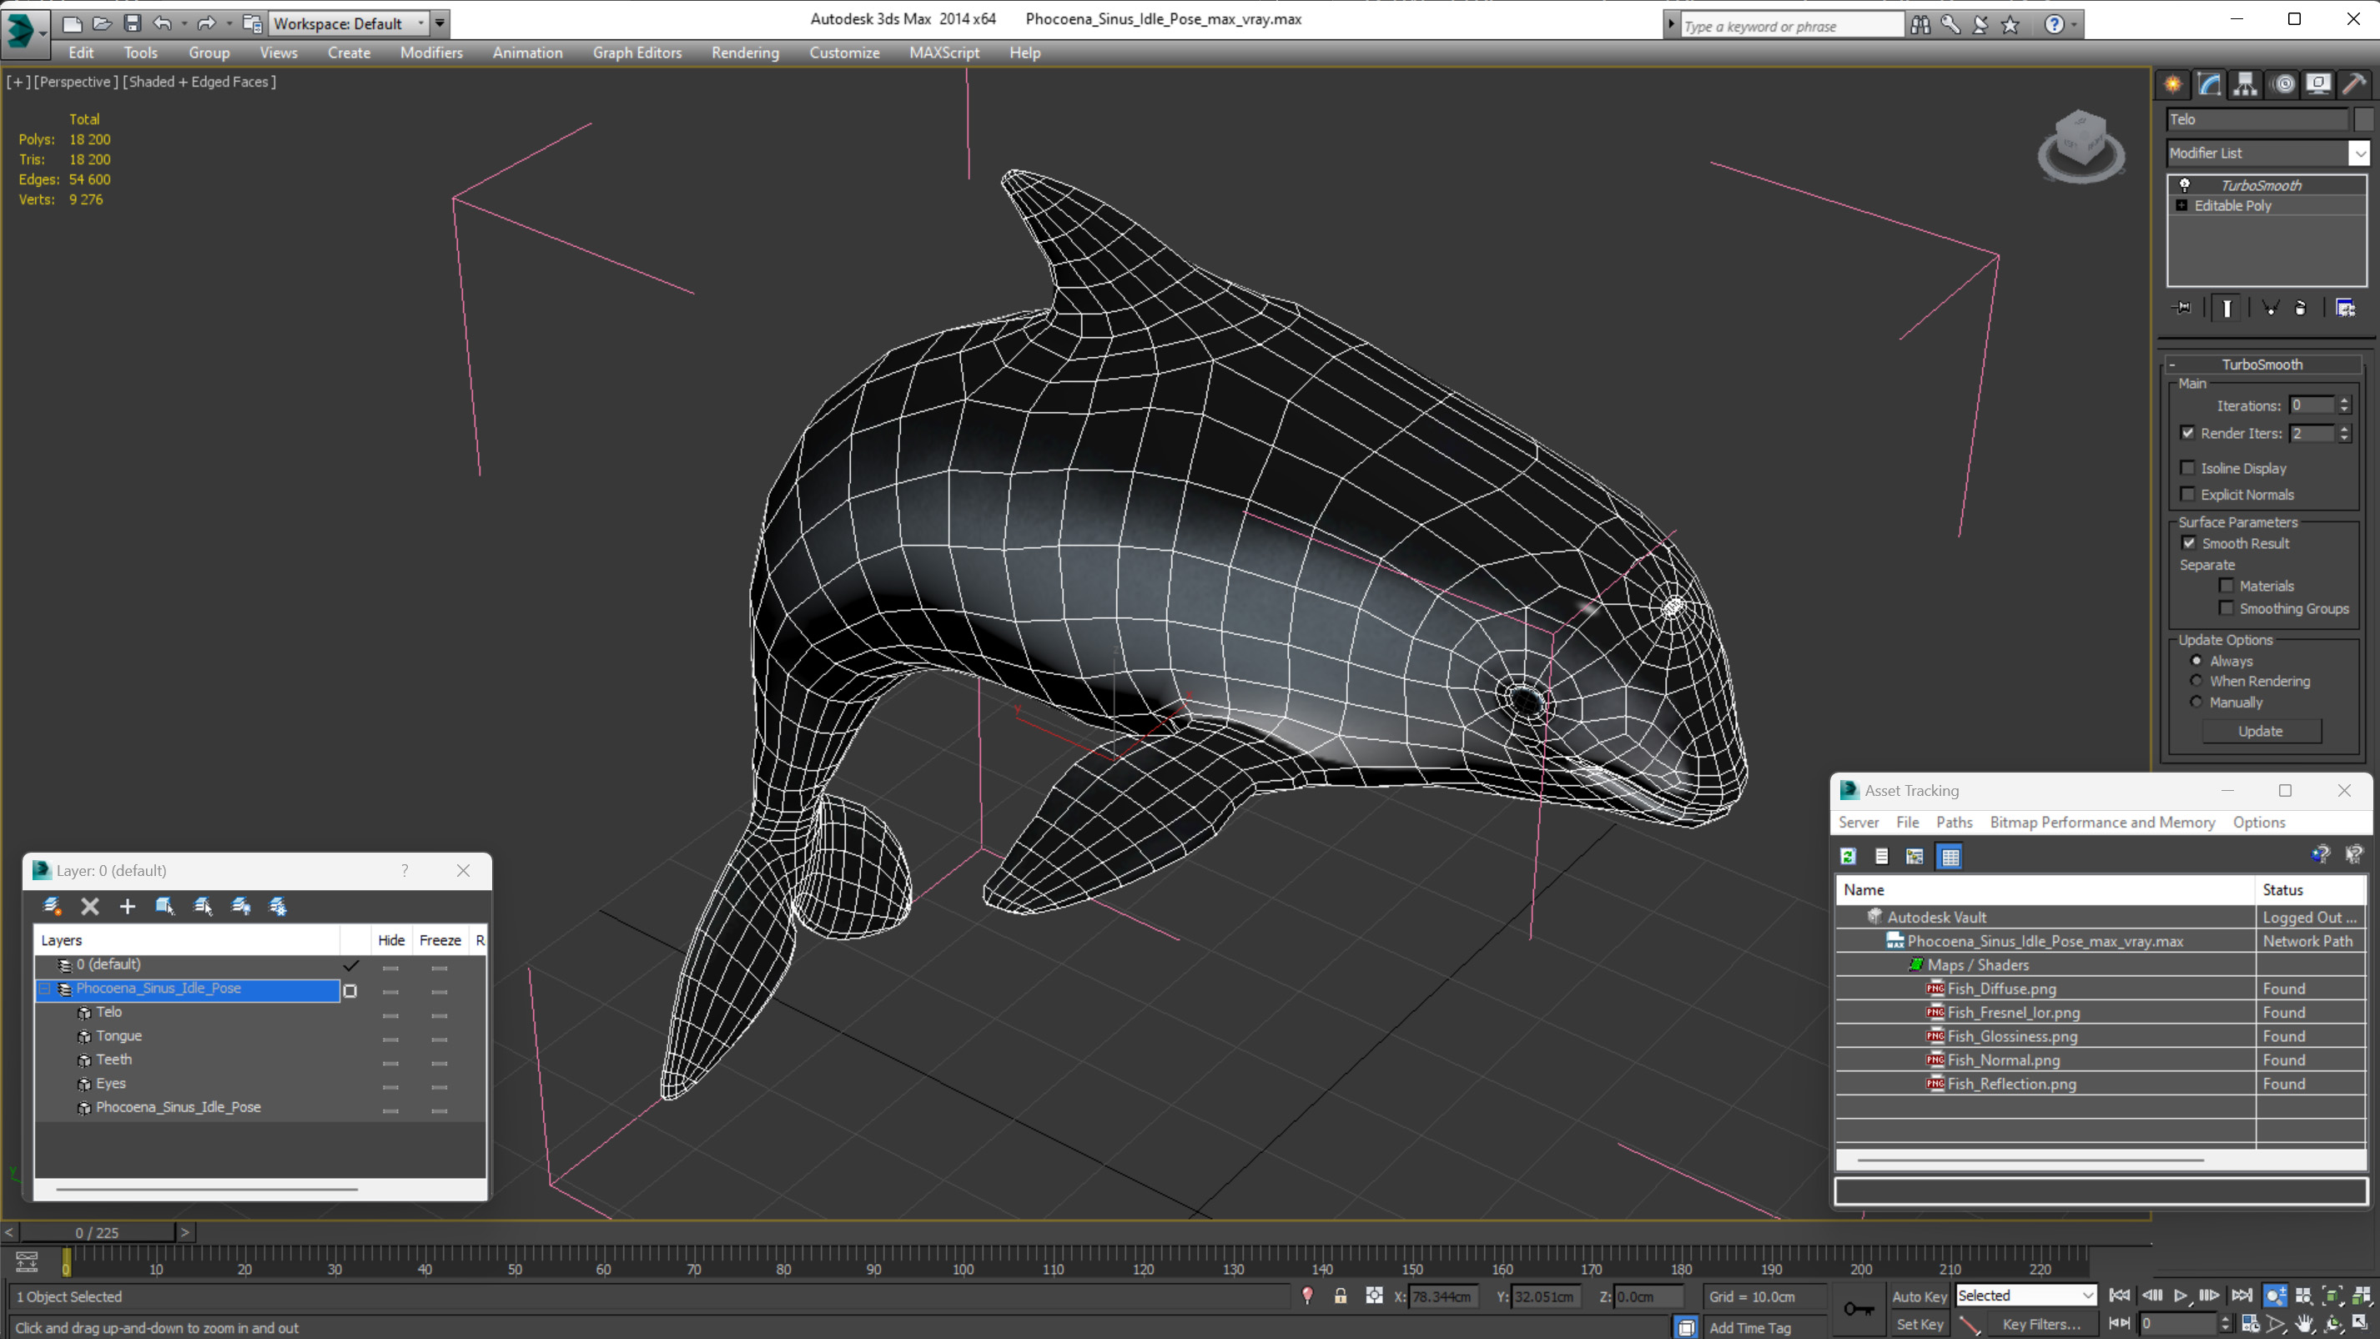
Task: Click Add Selected Objects plus icon in Layer dialog
Action: point(128,907)
